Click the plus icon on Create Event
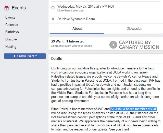The height and width of the screenshot is (133, 163). 15,56
